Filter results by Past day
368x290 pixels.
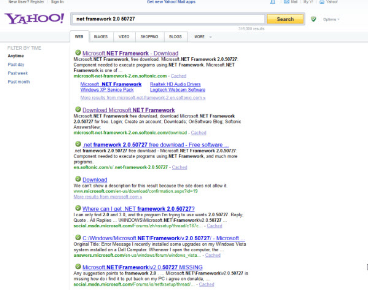[x=16, y=65]
